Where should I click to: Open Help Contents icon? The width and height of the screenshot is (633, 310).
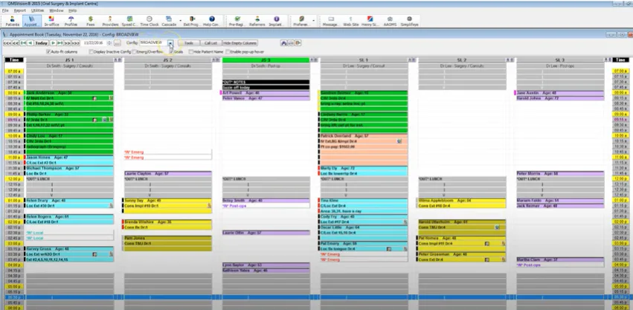pos(211,21)
